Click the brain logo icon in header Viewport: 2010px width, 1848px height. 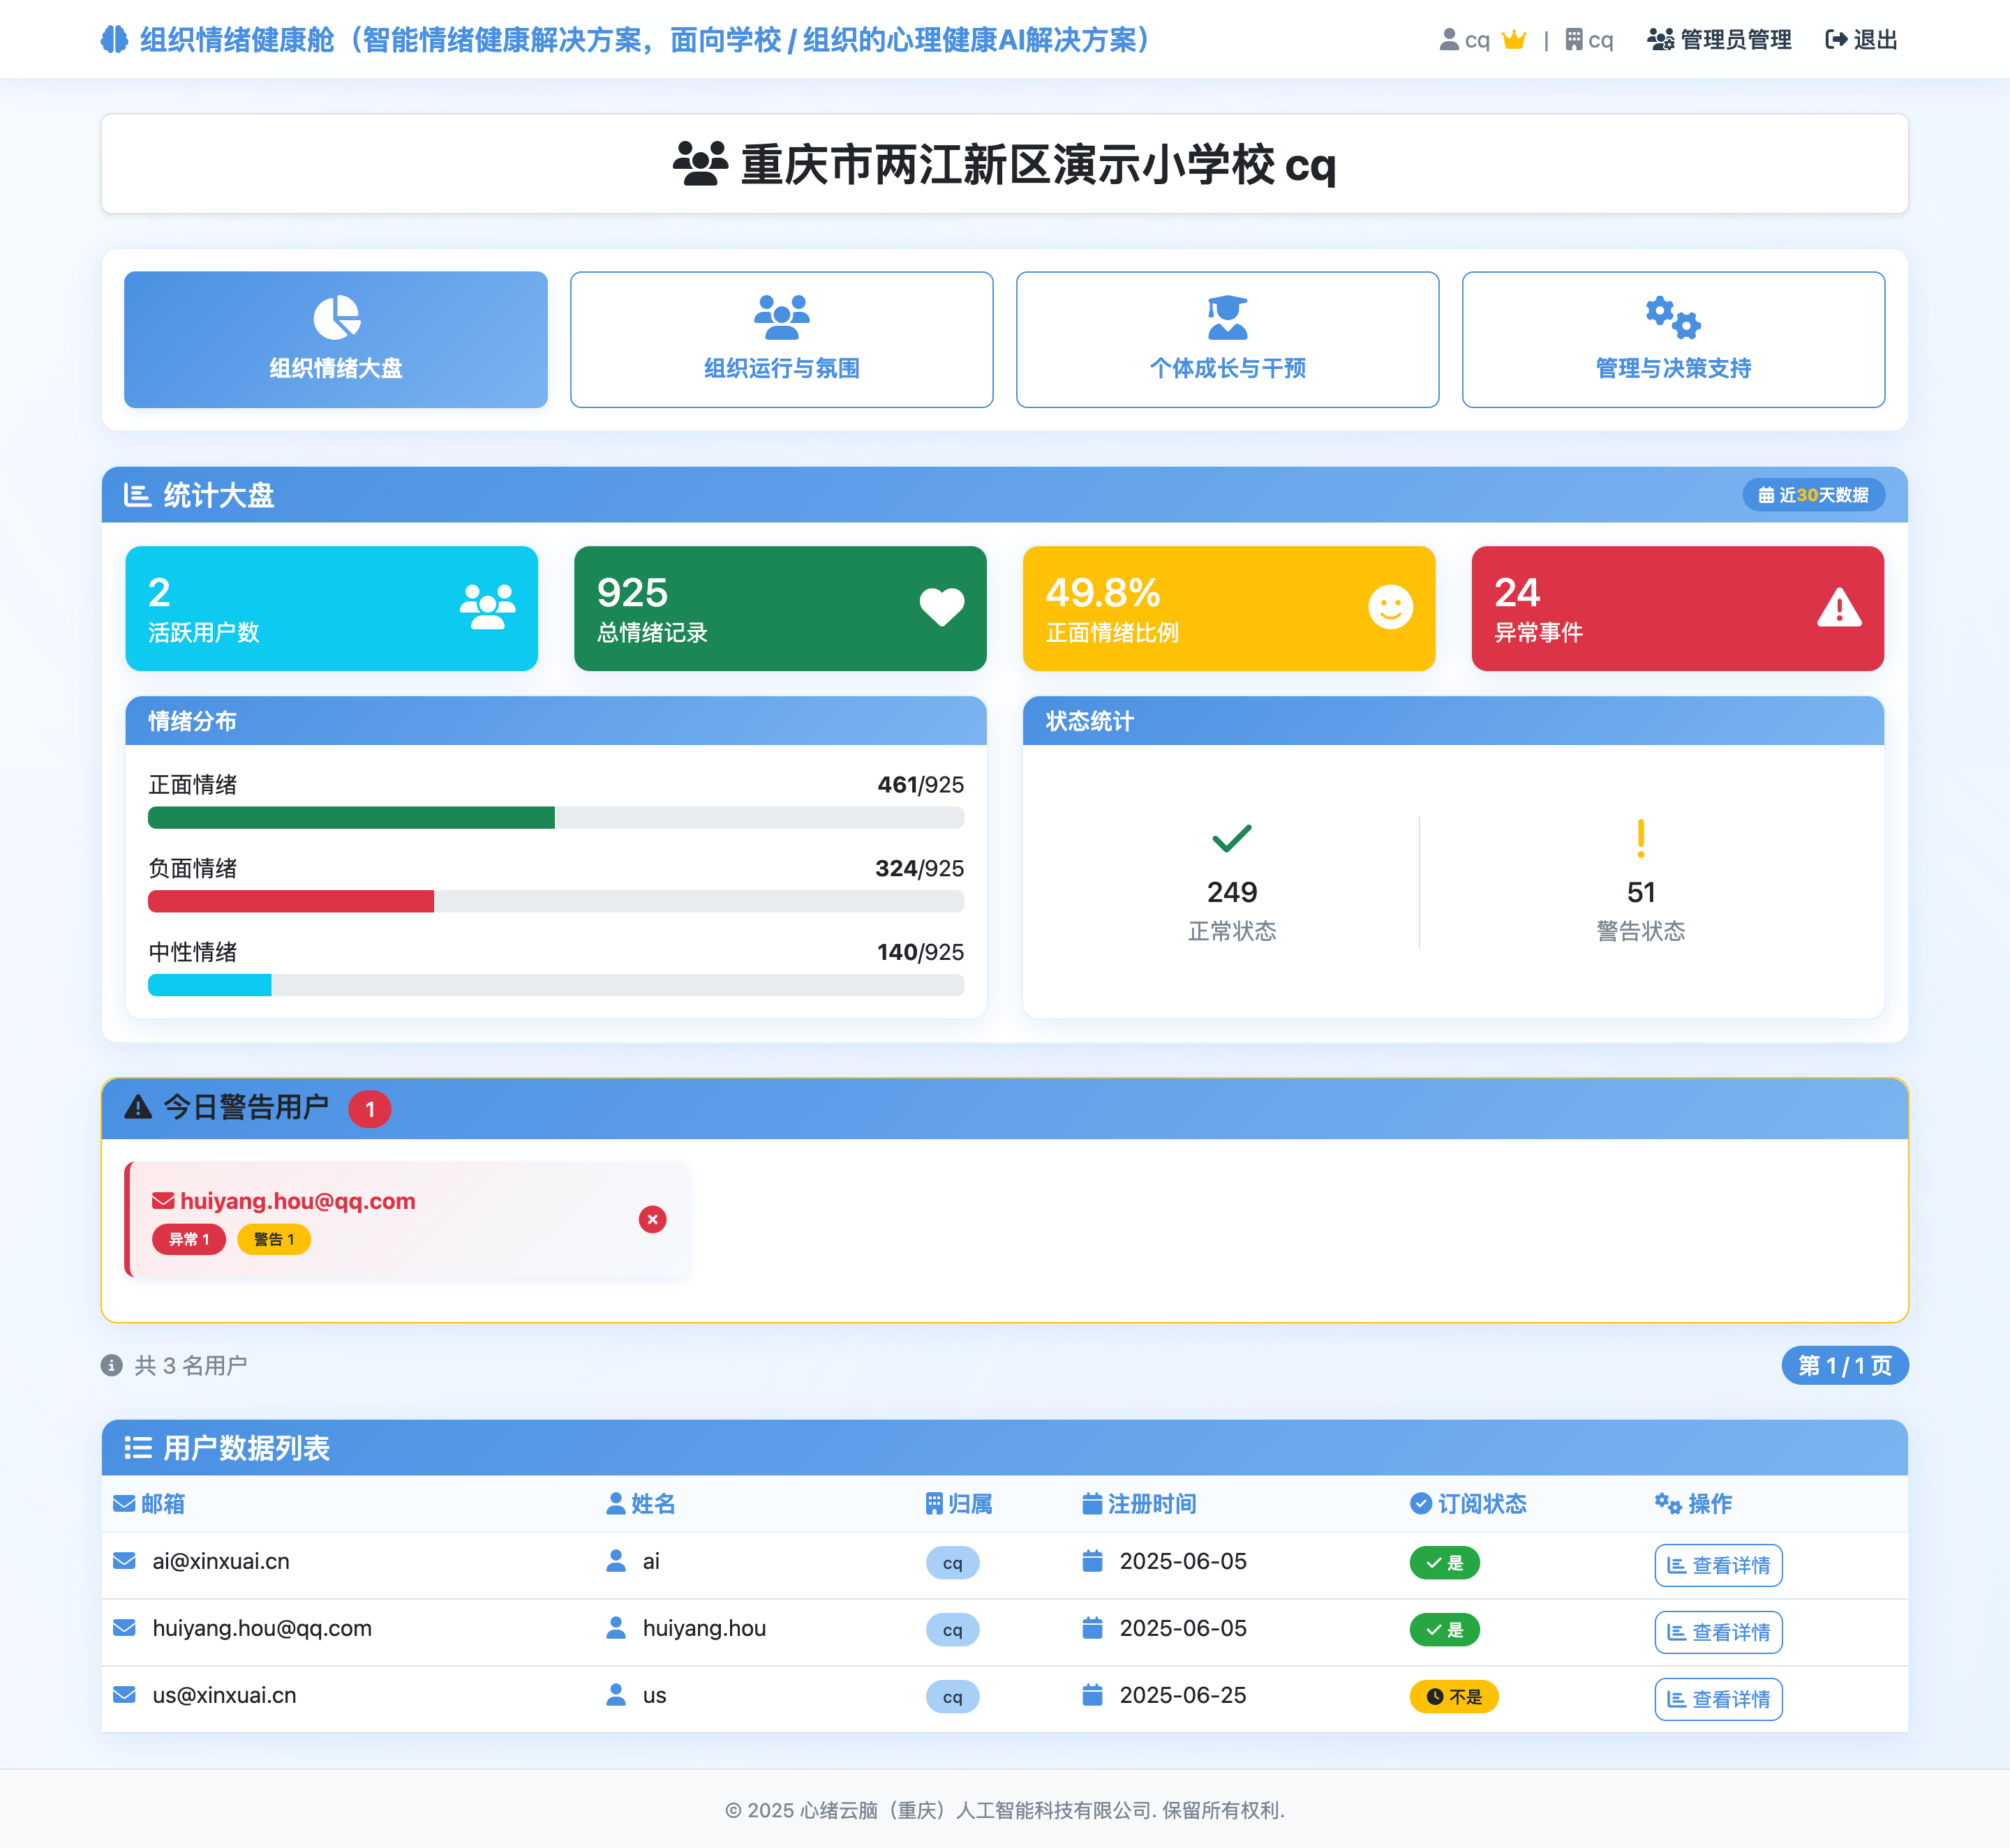pyautogui.click(x=114, y=40)
